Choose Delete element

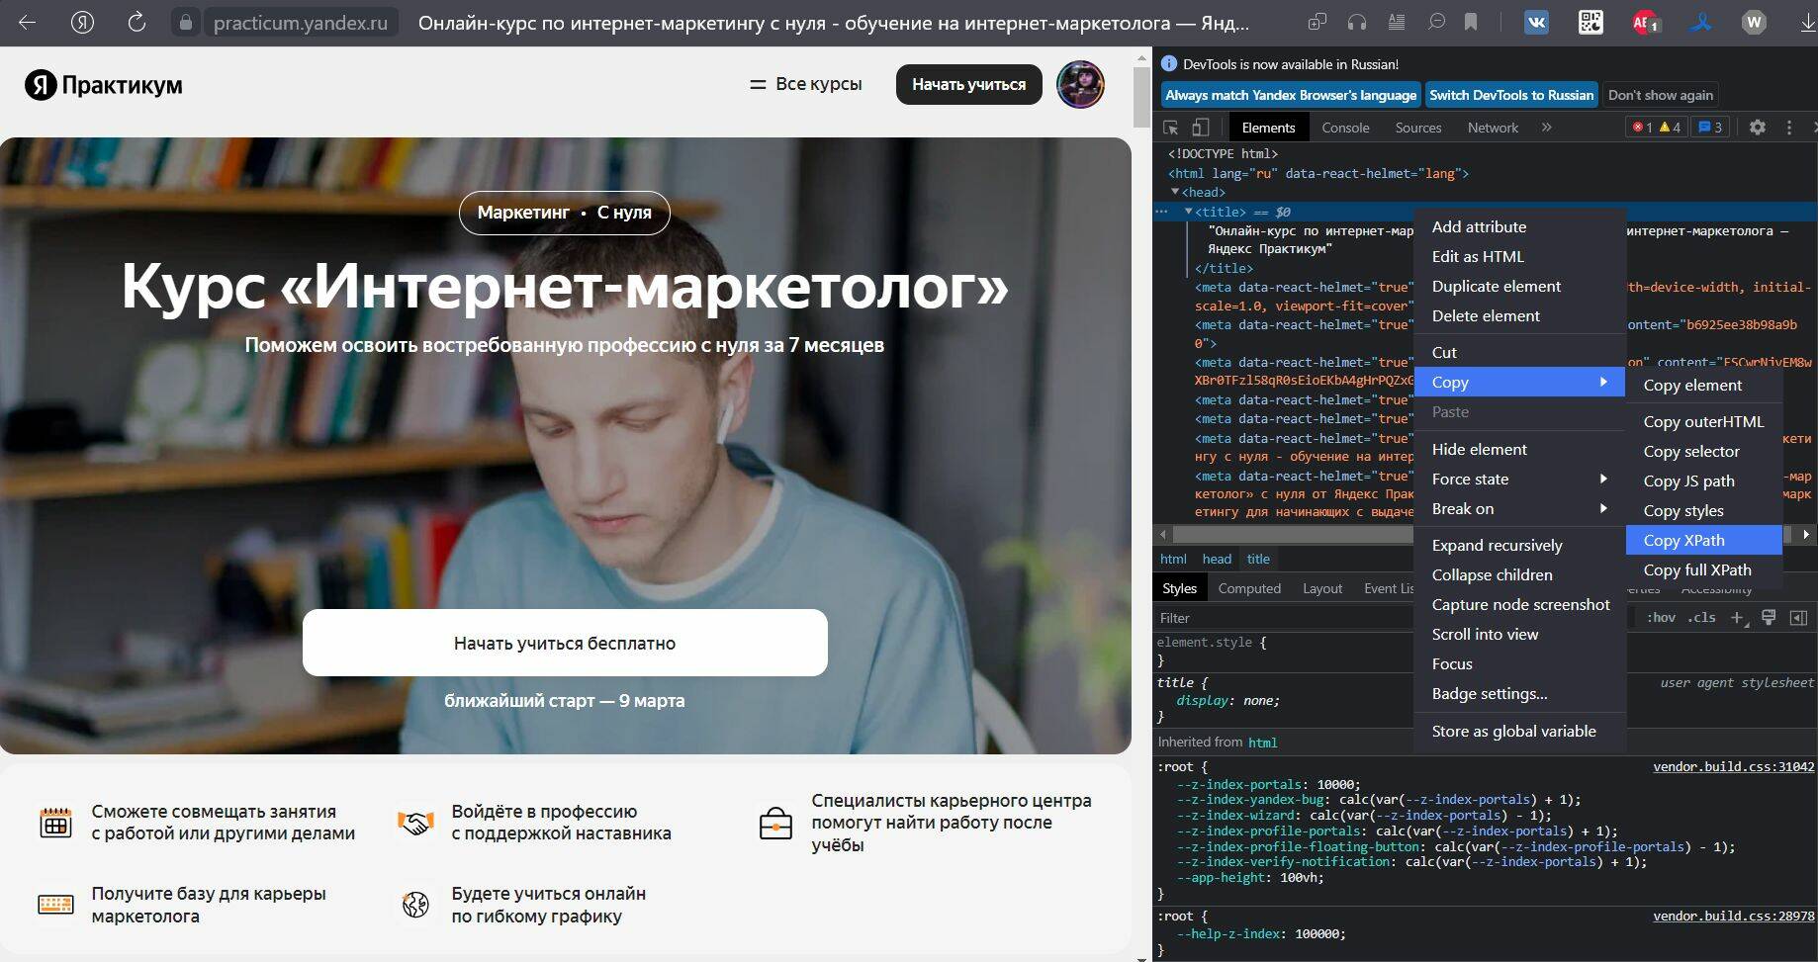(x=1520, y=315)
